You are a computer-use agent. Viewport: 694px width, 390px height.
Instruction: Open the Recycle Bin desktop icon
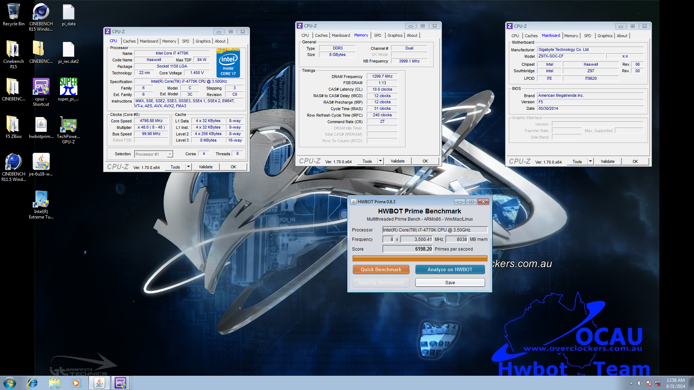[x=14, y=15]
